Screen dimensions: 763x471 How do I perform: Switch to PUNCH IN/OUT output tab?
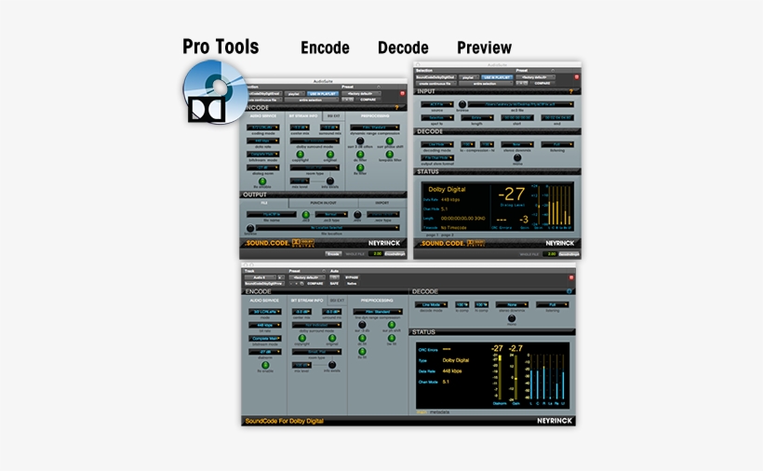pos(323,203)
